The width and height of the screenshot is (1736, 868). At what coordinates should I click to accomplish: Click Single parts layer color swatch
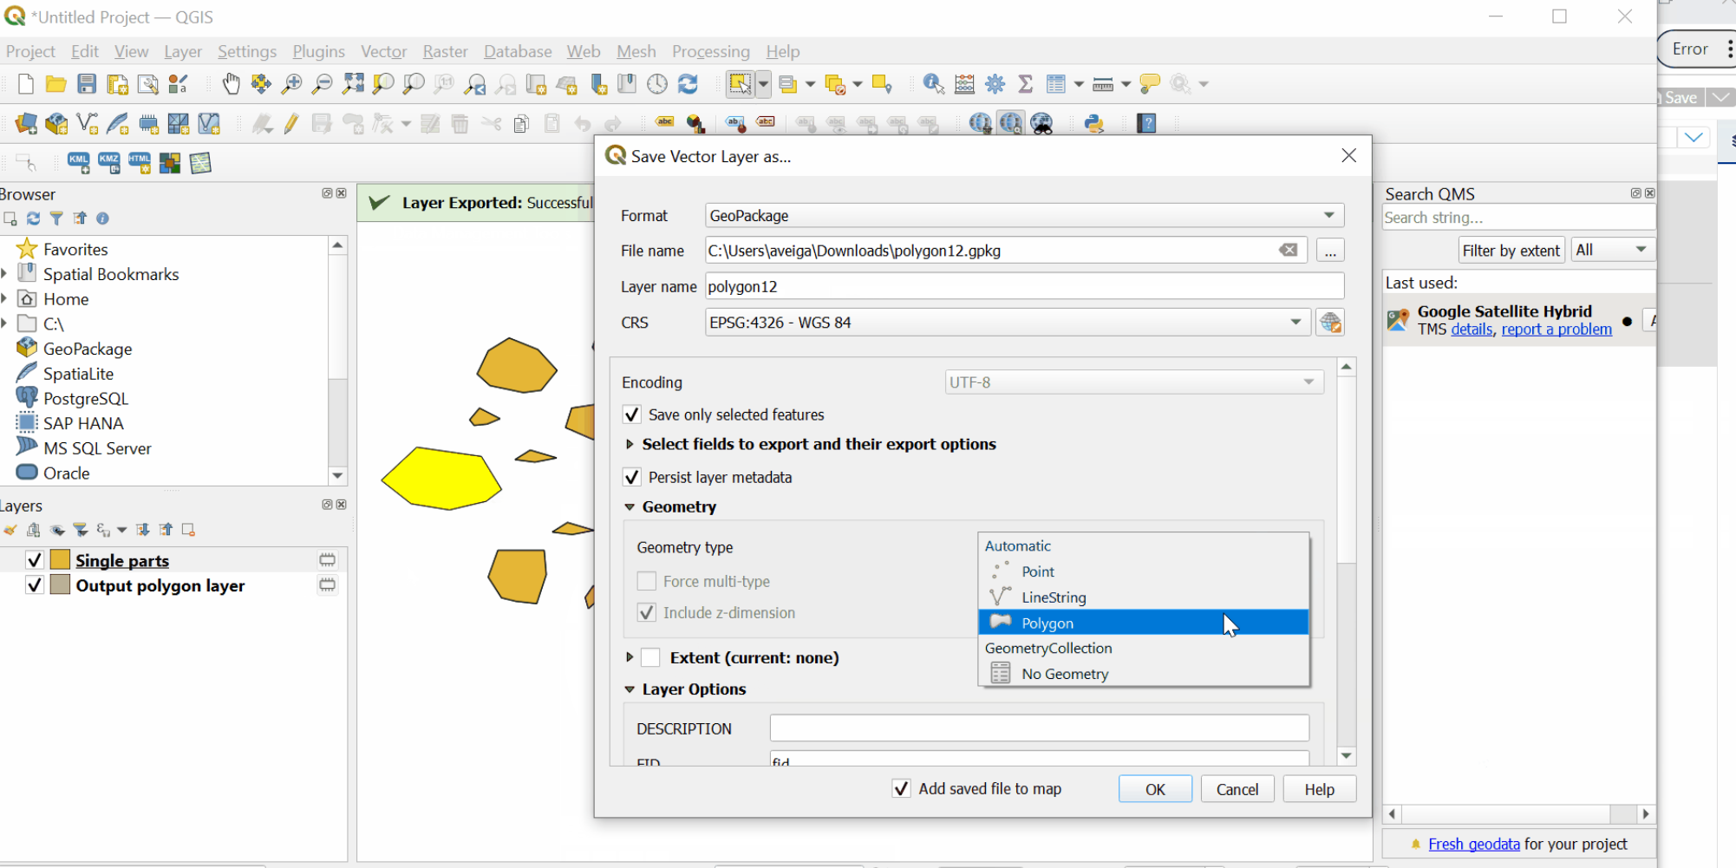tap(60, 560)
